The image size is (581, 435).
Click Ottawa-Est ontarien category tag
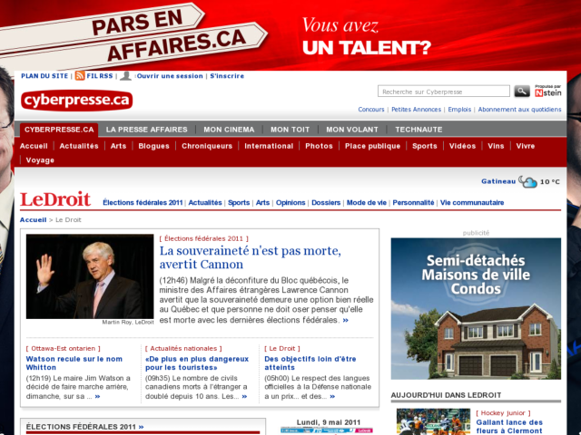tap(63, 348)
